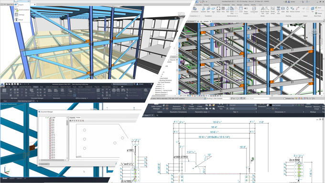The image size is (325, 183).
Task: Open the Manage tab in Revit
Action: [x=239, y=5]
